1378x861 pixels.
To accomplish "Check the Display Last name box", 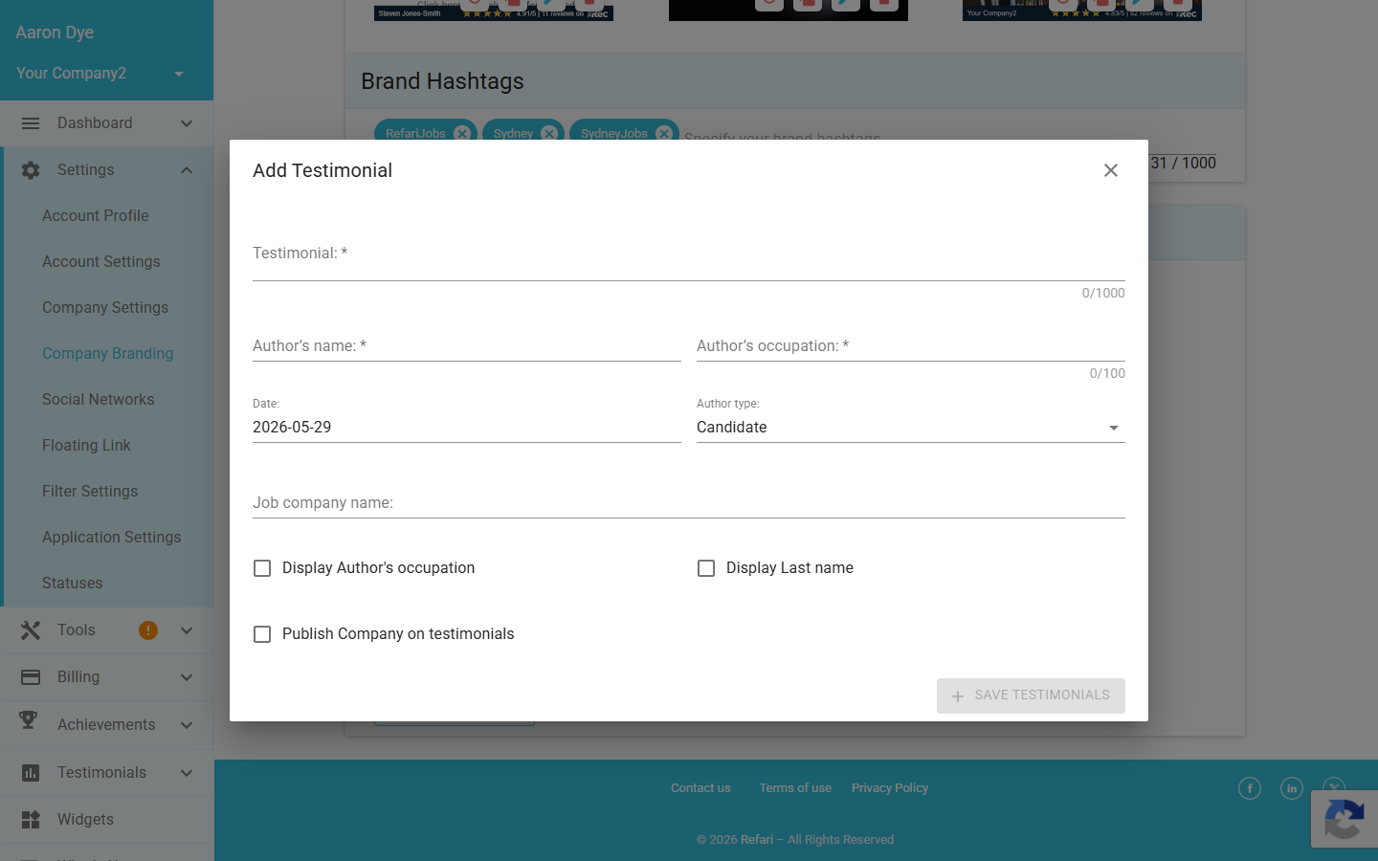I will coord(706,568).
